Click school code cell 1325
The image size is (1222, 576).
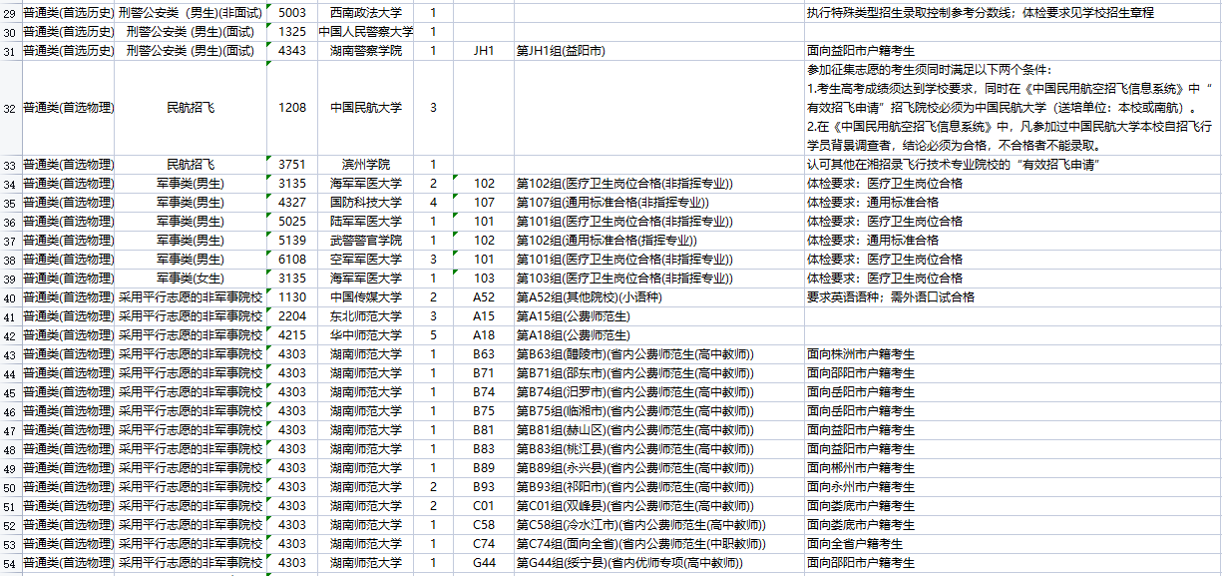292,32
